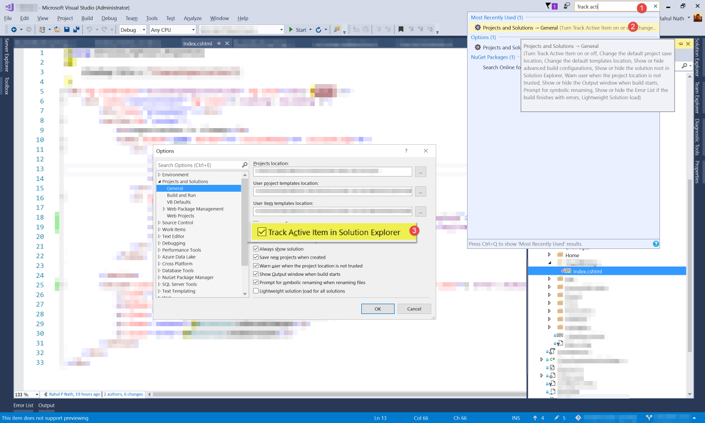
Task: Expand the Environment node in Options tree
Action: pos(159,175)
